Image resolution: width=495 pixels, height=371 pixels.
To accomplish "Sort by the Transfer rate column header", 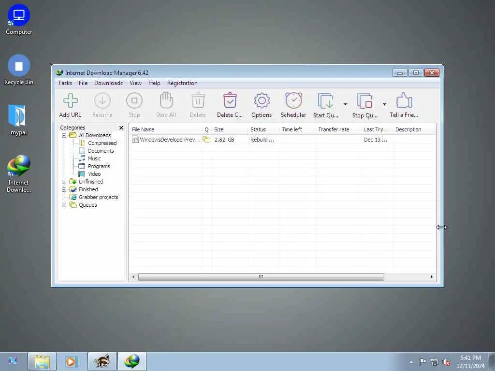I will coord(338,129).
